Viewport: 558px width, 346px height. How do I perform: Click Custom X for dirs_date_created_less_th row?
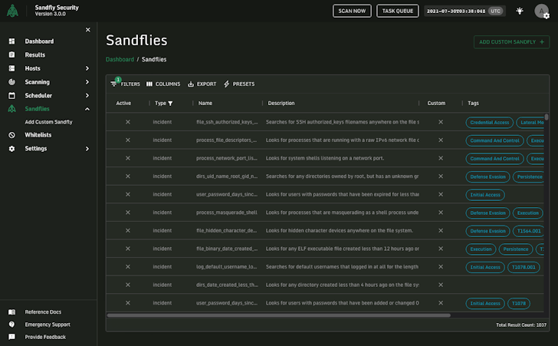point(441,285)
